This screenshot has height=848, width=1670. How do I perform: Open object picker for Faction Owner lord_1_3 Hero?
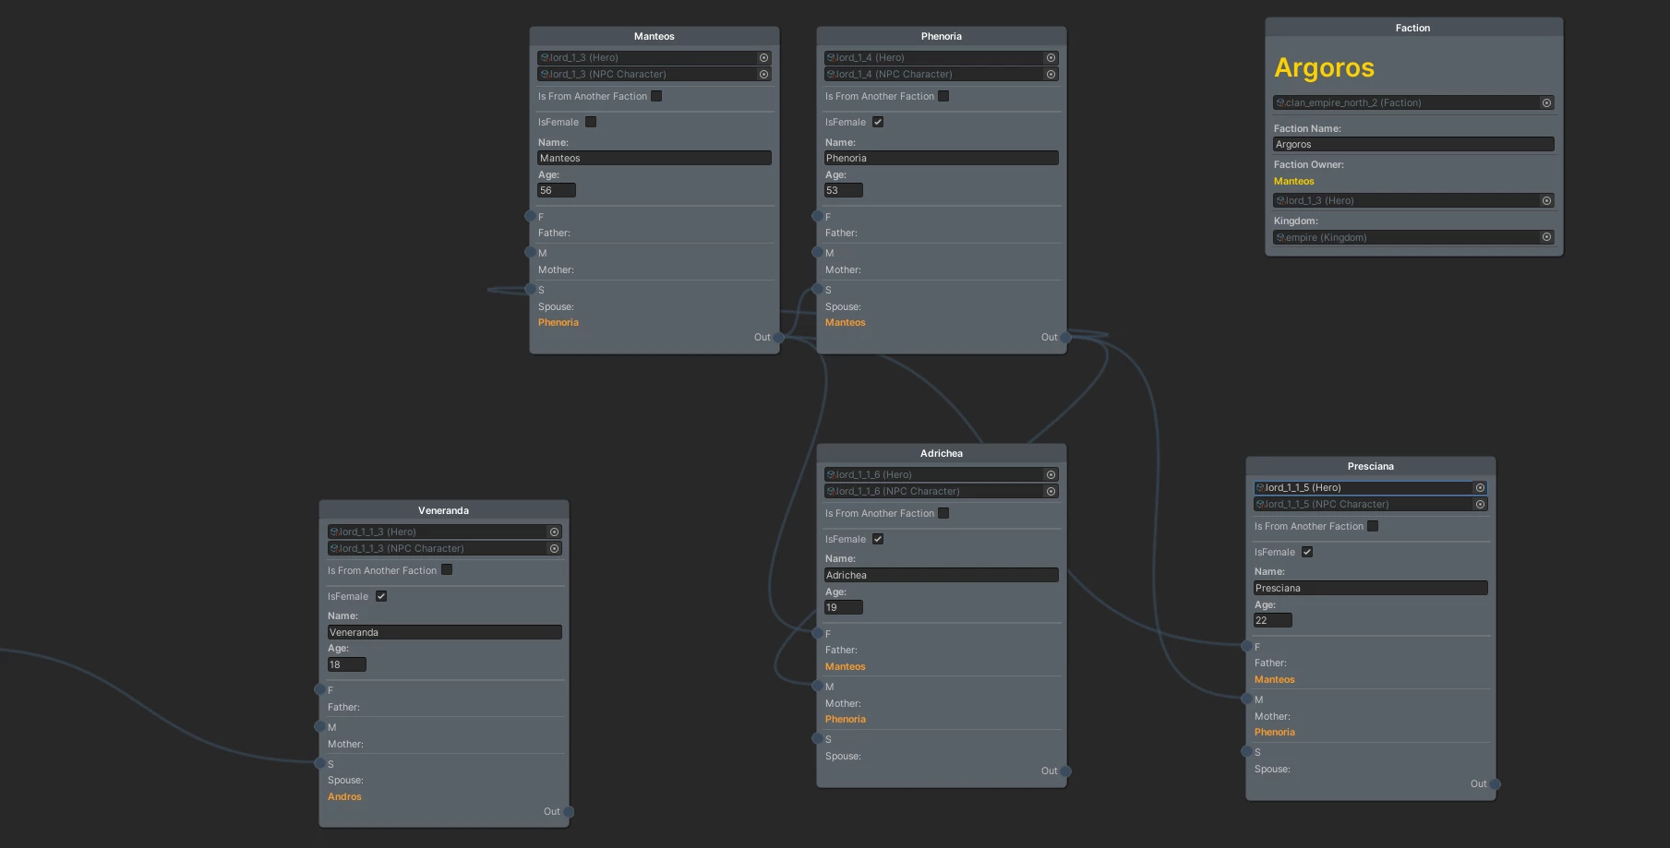[x=1546, y=200]
